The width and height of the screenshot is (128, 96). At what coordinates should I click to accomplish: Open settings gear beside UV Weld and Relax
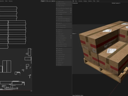(x=71, y=12)
